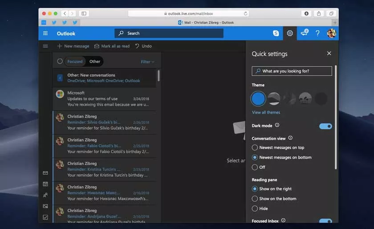Pick the blue theme swatch
This screenshot has width=374, height=229.
[x=258, y=98]
